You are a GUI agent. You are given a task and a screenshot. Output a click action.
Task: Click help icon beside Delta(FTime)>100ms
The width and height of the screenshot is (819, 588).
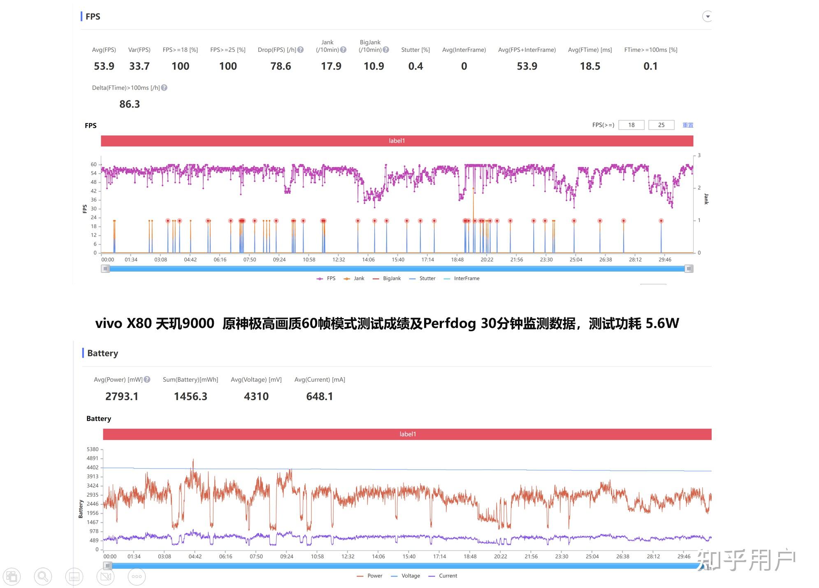[x=164, y=88]
